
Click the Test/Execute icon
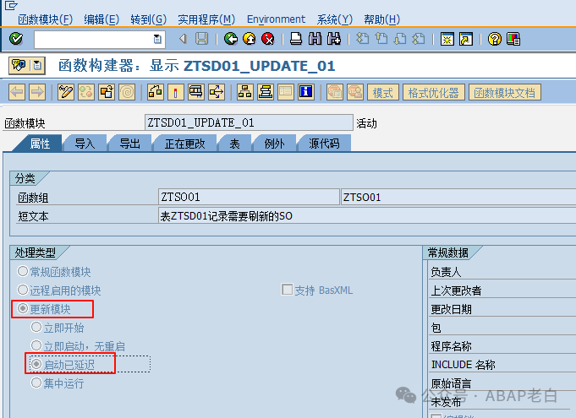196,92
